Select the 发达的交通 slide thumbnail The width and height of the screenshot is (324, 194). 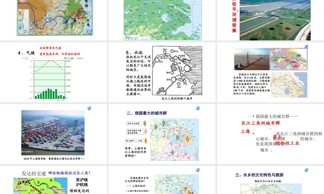(53, 180)
